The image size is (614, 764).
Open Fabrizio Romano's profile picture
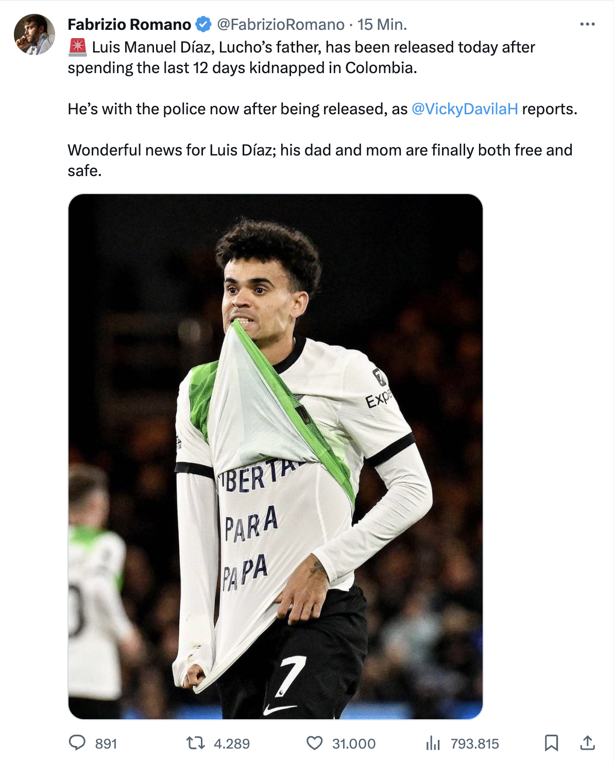(x=34, y=34)
